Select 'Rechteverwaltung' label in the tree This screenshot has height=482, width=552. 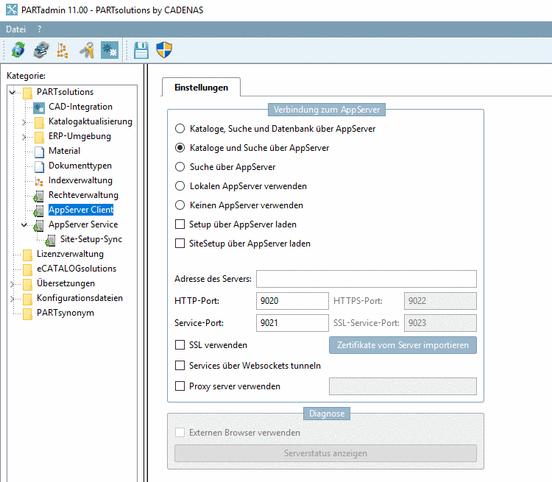pos(83,195)
